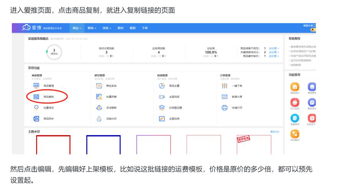
Task: Open the purple 群控系统 recommended app icon
Action: pos(312,103)
